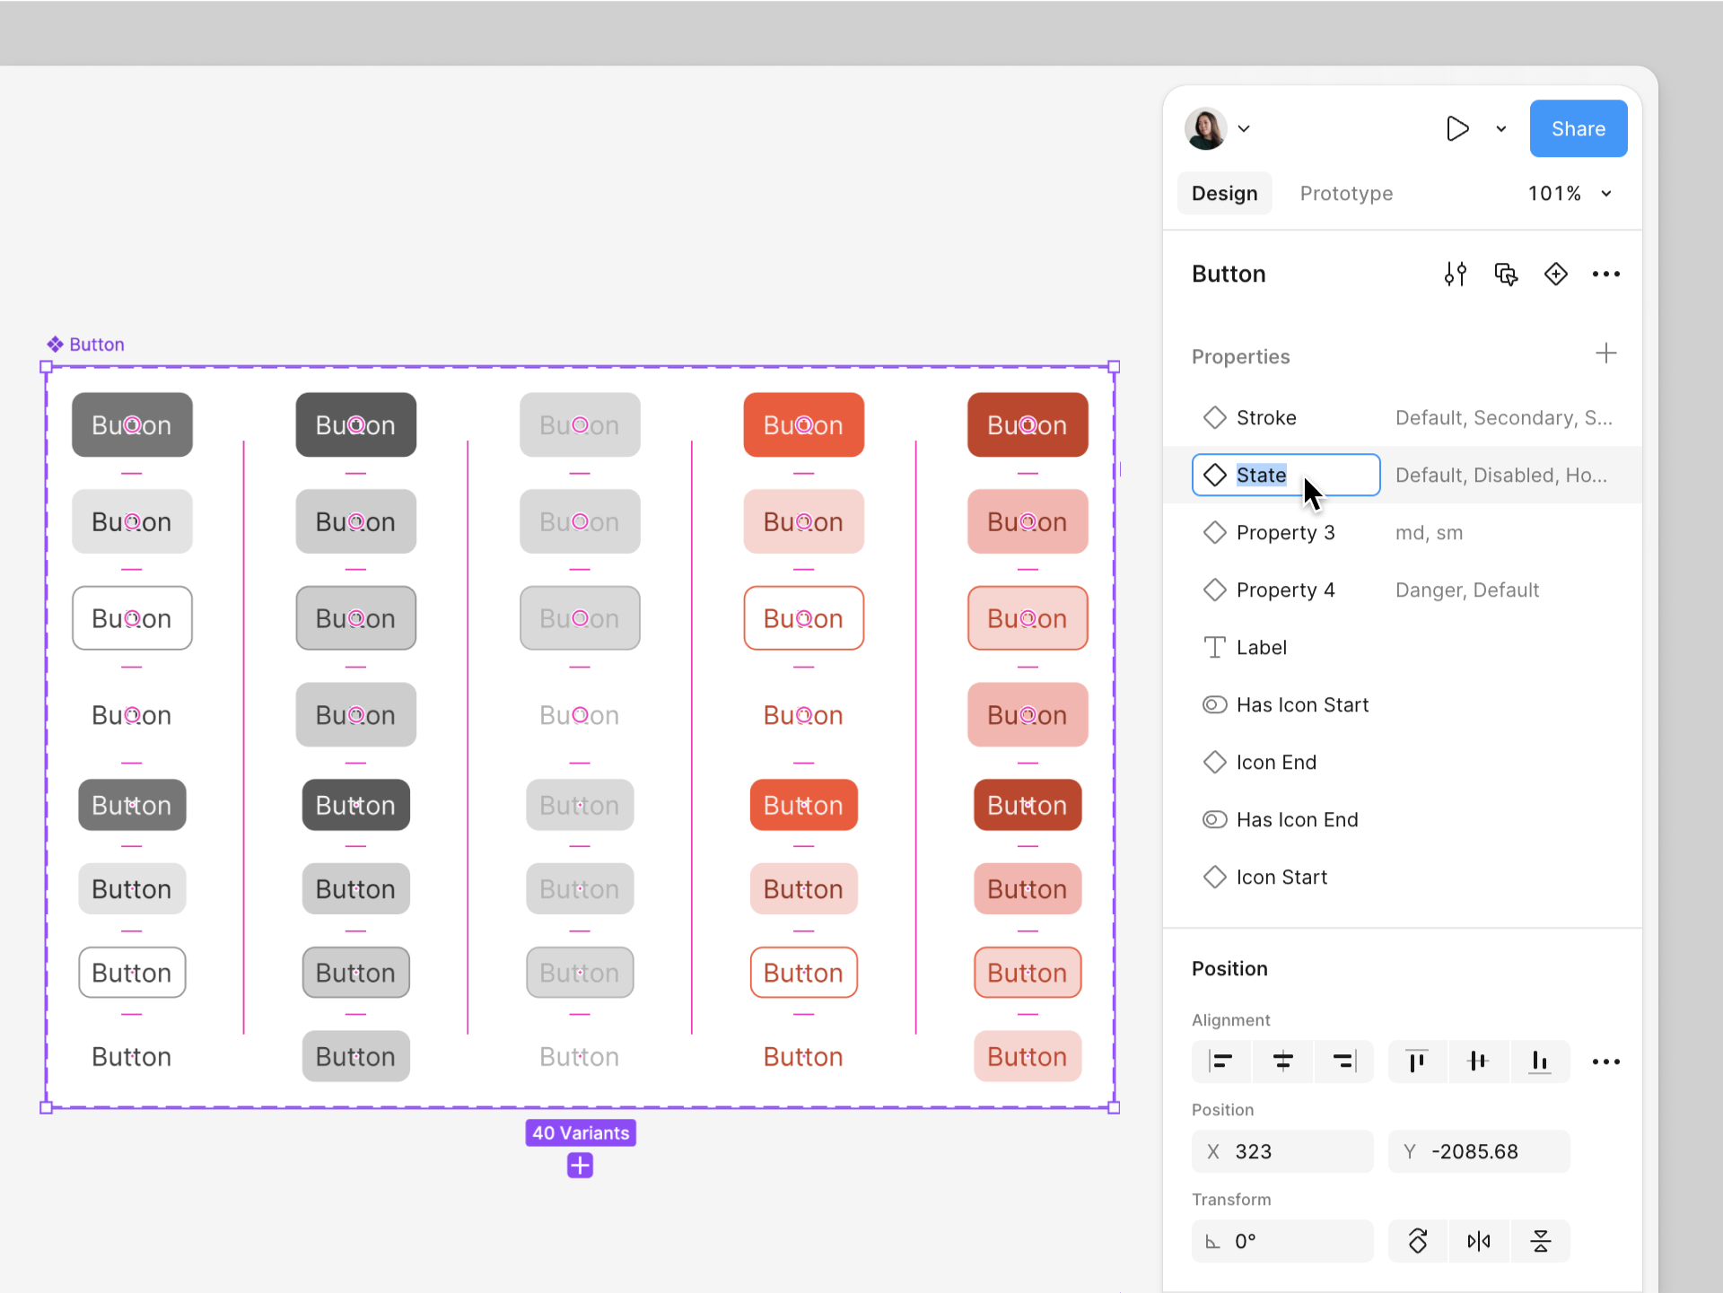
Task: Click the select matching layers icon
Action: tap(1506, 274)
